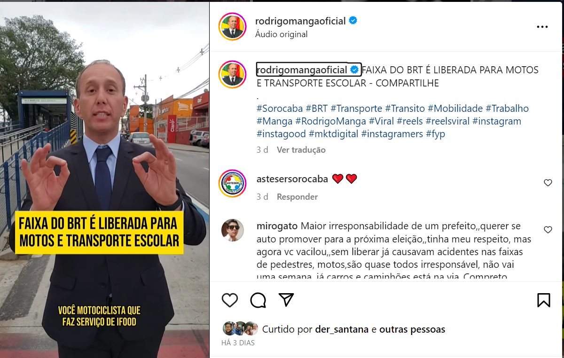The width and height of the screenshot is (564, 358).
Task: Share the post with paper plane icon
Action: point(286,300)
